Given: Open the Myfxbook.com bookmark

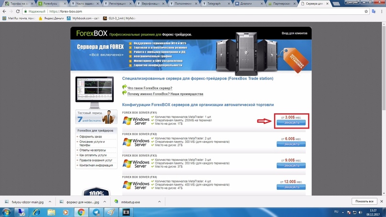Looking at the screenshot, I should pyautogui.click(x=83, y=18).
